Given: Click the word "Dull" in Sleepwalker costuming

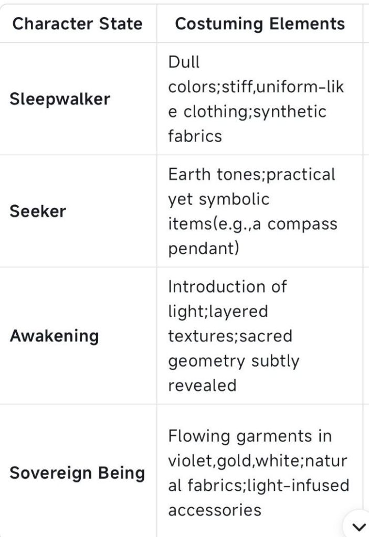Looking at the screenshot, I should pos(184,62).
